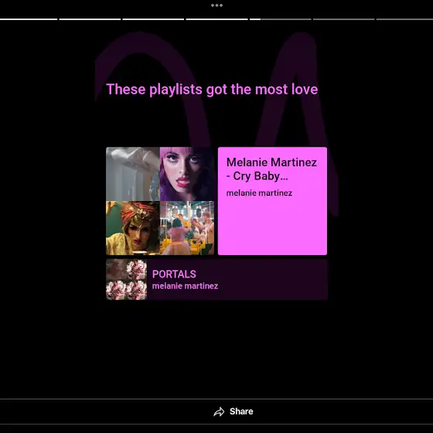Jump to the fourth story segment bar
This screenshot has width=433, height=433.
click(216, 19)
